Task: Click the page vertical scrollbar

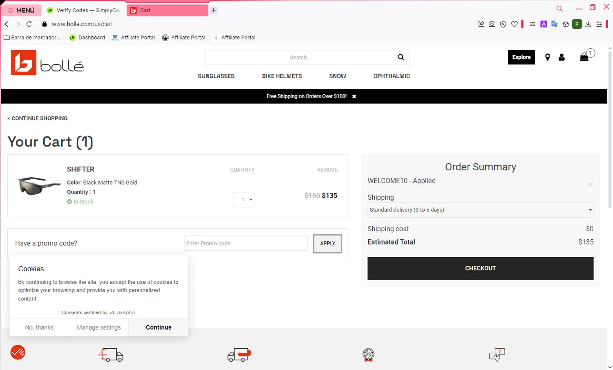Action: click(x=610, y=131)
